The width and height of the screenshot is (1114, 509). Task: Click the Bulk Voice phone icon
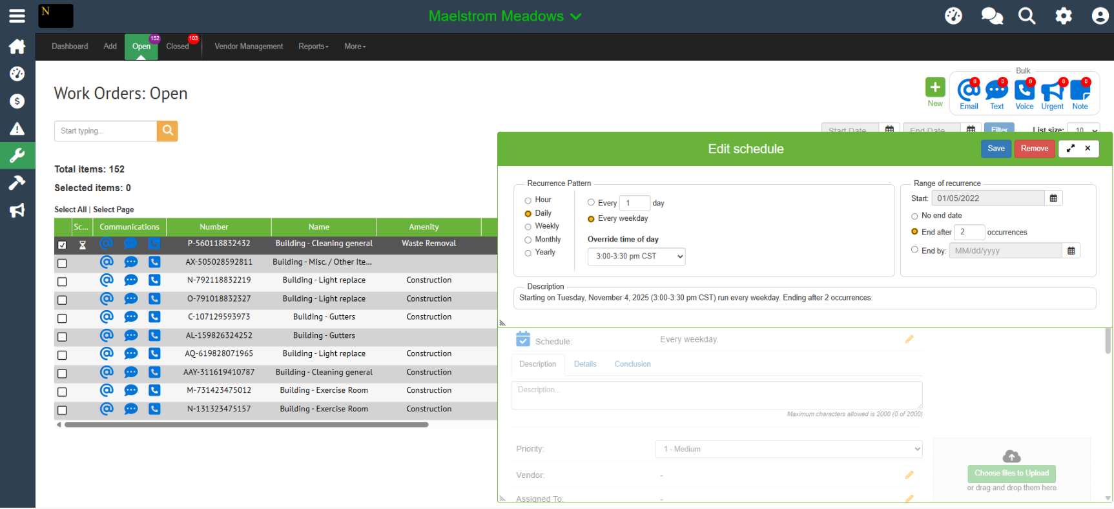click(1024, 91)
